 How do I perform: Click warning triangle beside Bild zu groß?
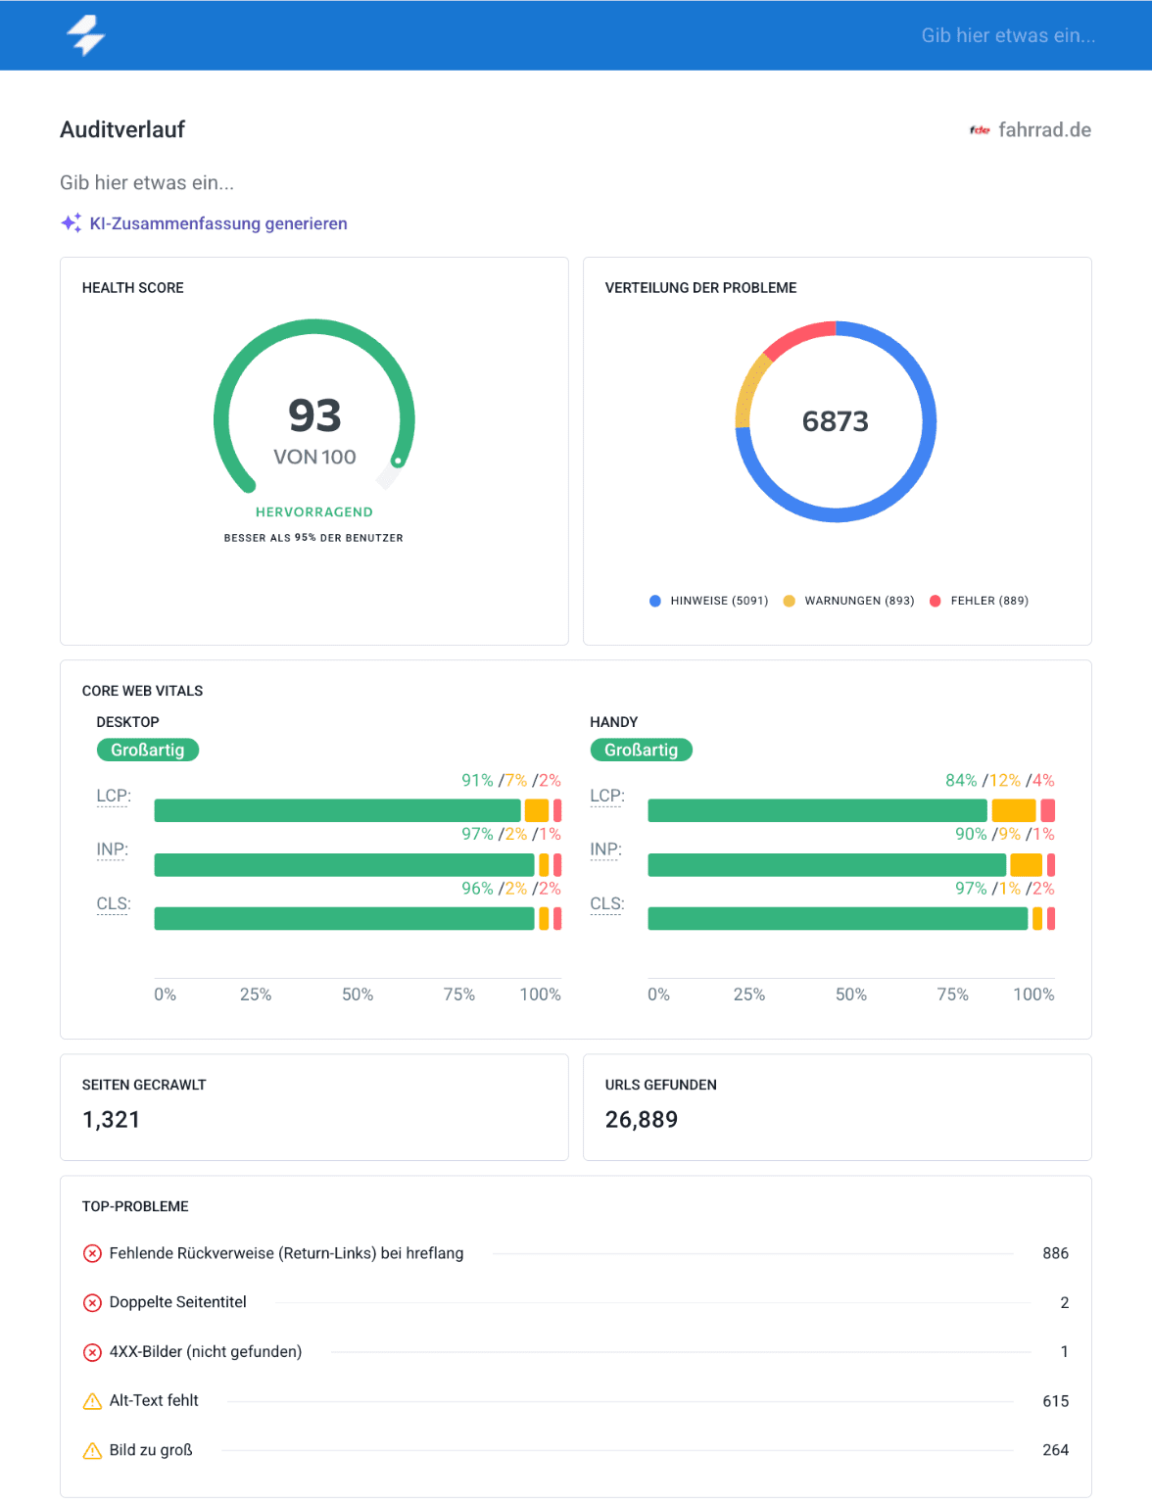[92, 1450]
